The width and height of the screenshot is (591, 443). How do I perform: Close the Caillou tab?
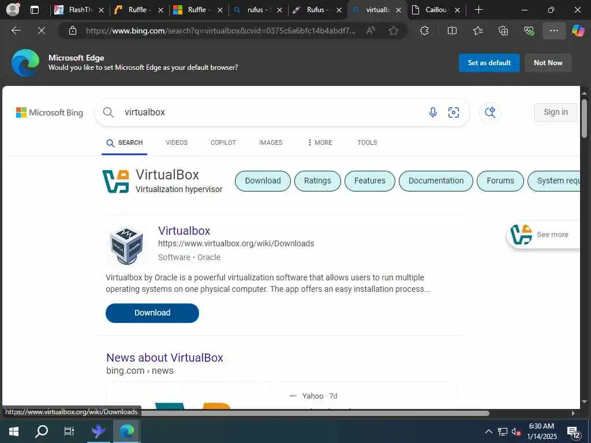pos(457,10)
